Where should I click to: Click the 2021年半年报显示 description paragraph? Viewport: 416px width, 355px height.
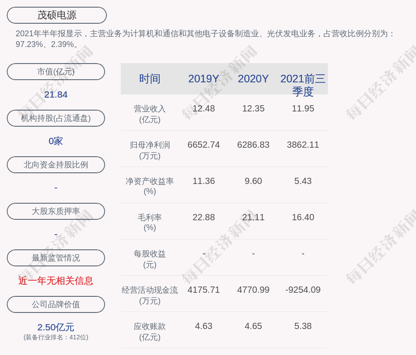[205, 39]
